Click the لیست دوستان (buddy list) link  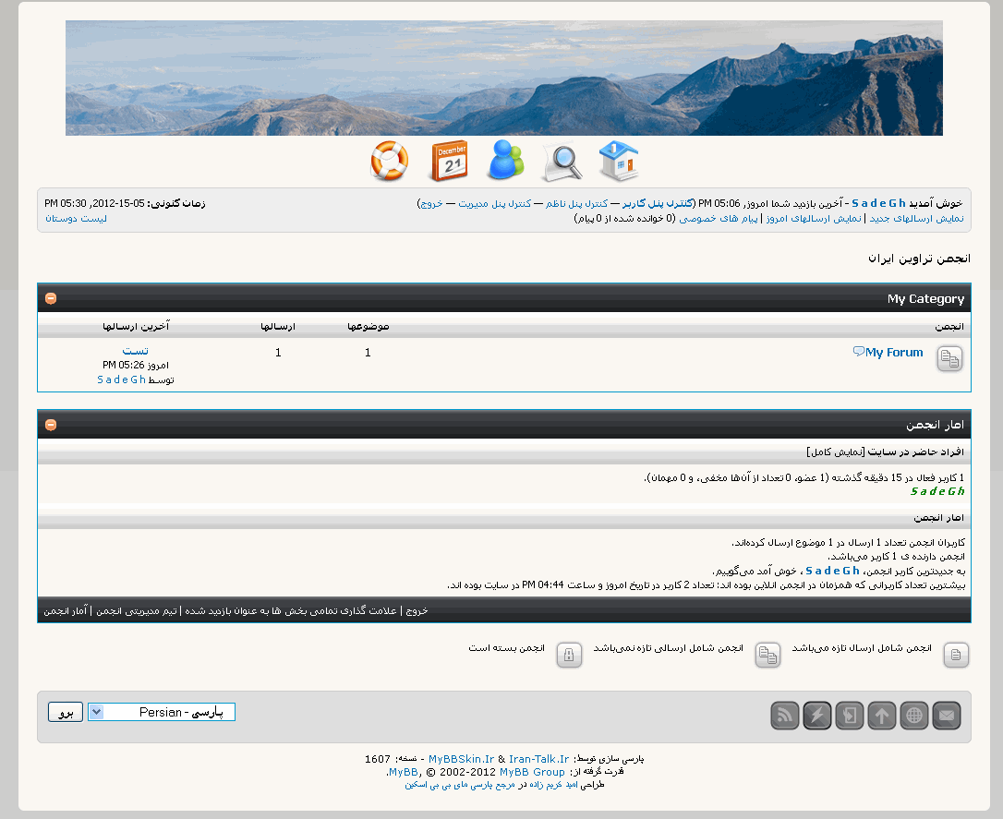point(76,219)
